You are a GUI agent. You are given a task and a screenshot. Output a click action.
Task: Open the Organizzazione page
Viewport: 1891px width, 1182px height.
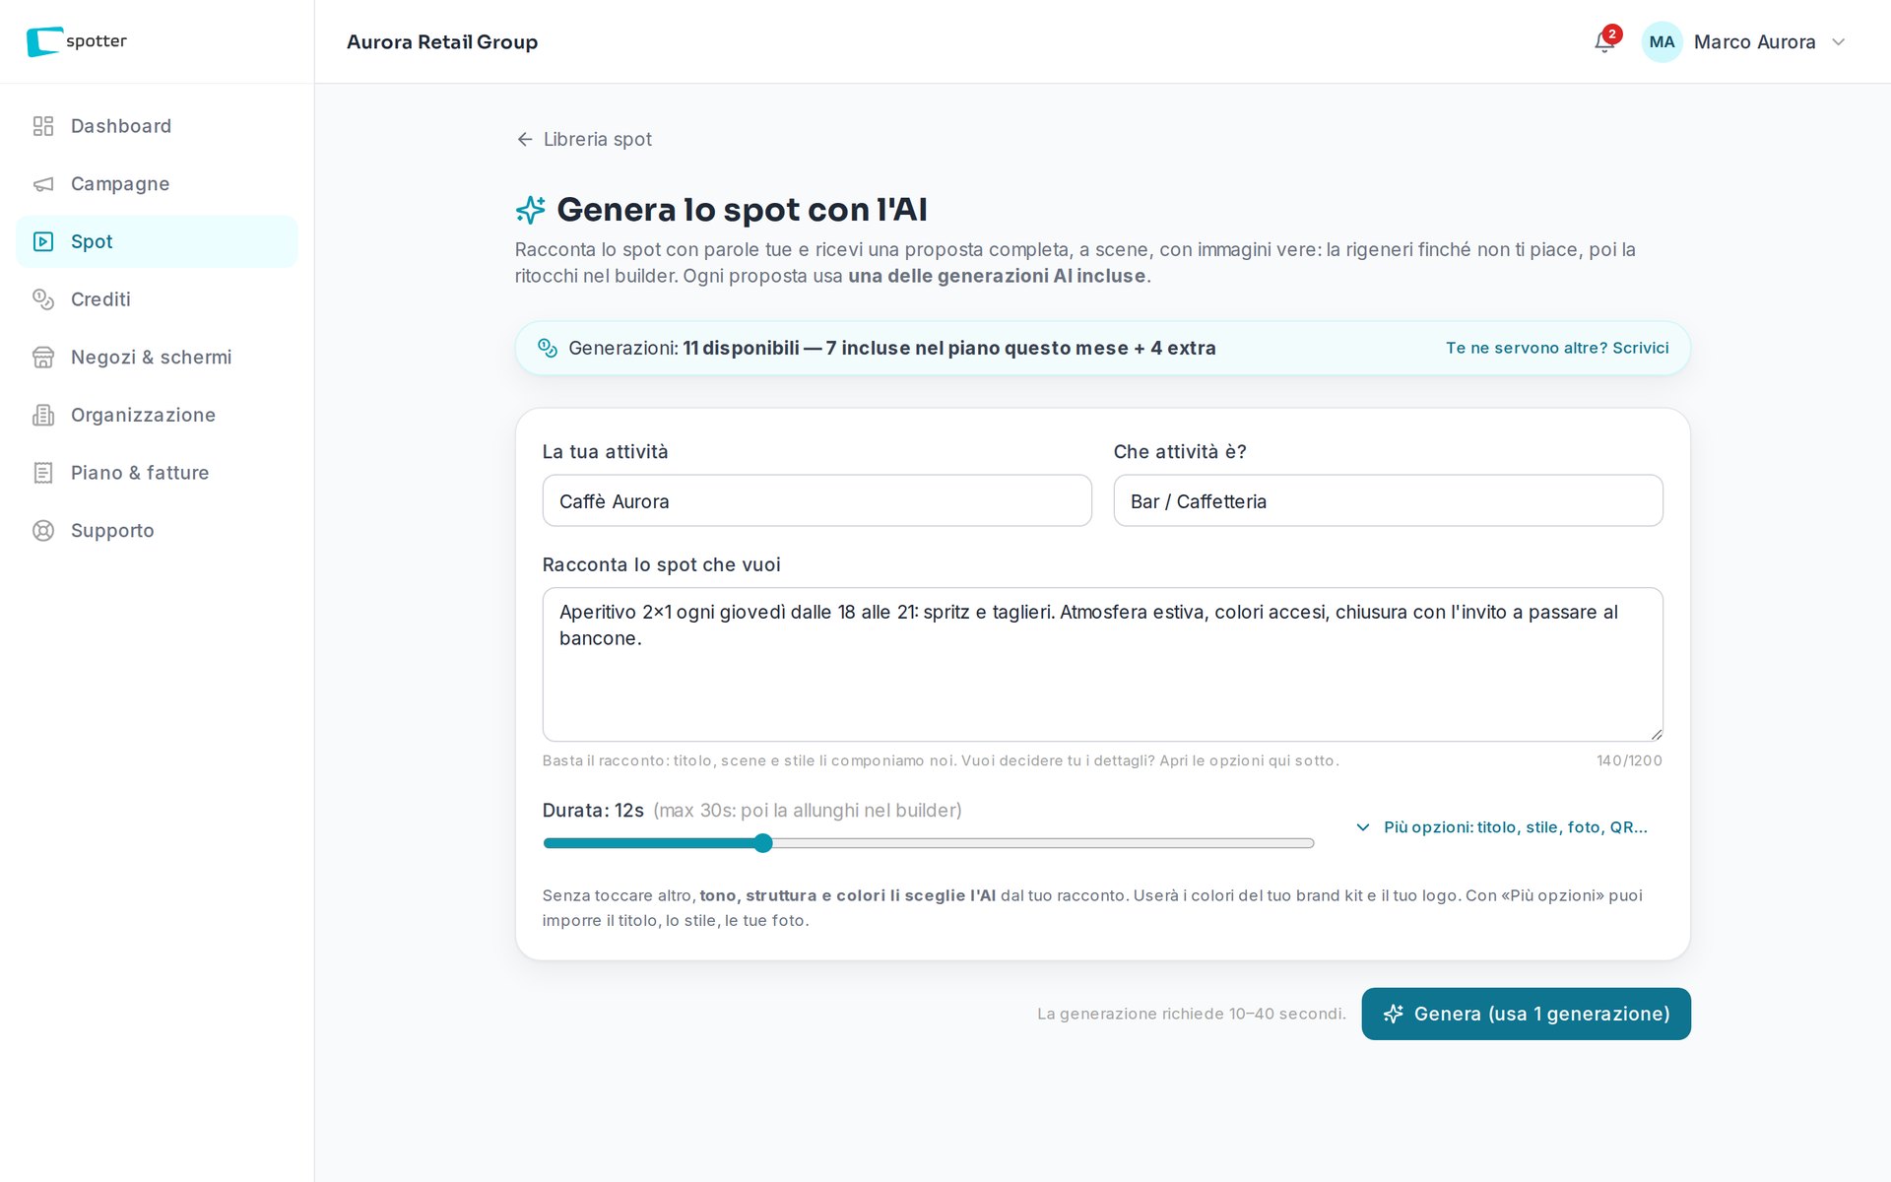point(157,415)
